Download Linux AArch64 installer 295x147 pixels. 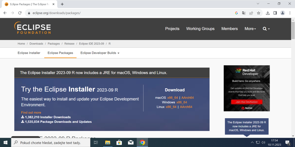[186, 107]
